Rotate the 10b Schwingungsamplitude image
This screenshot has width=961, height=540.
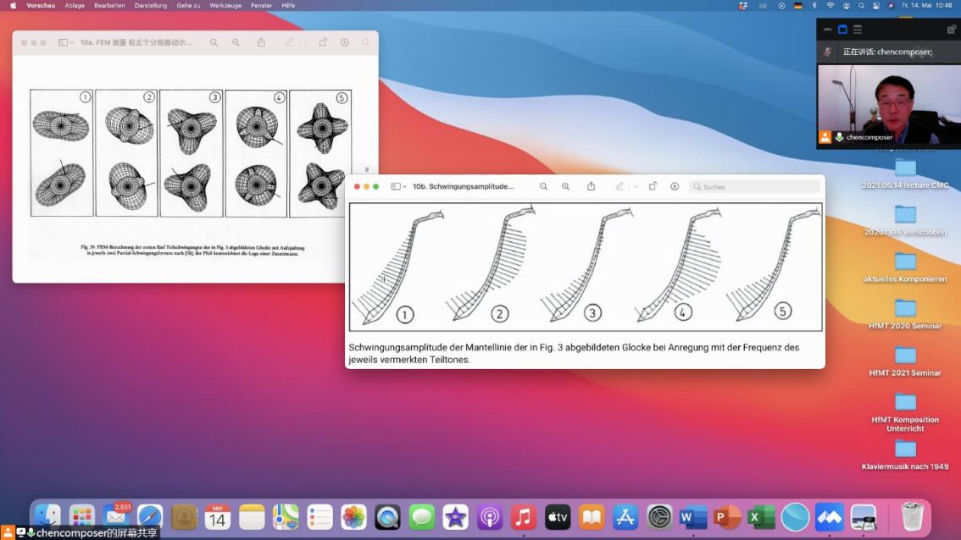click(653, 186)
